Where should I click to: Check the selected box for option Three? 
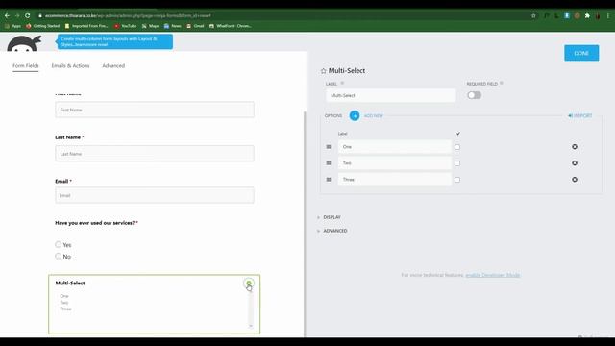pyautogui.click(x=457, y=180)
